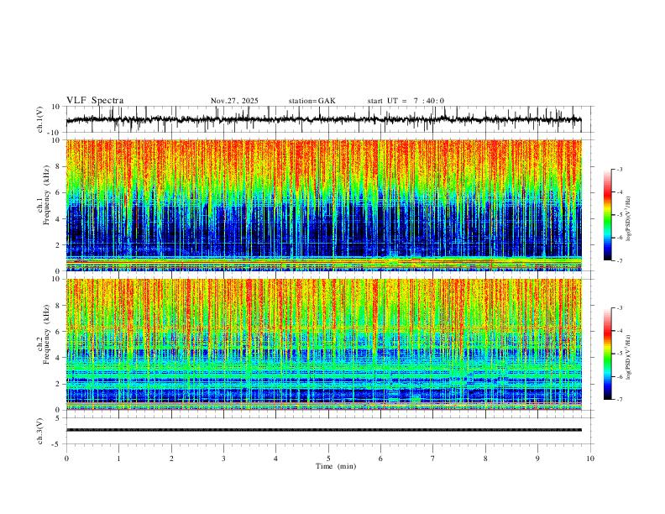This screenshot has width=665, height=514.
Task: Click the log(PSD) label beside the ch.1 colorbar
Action: click(629, 218)
